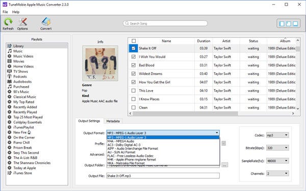The image size is (306, 191).
Task: Select the Purchased playlist icon
Action: point(9,87)
